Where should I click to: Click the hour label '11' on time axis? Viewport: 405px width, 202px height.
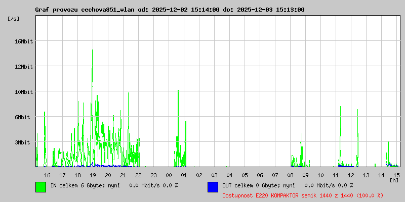click(x=336, y=175)
